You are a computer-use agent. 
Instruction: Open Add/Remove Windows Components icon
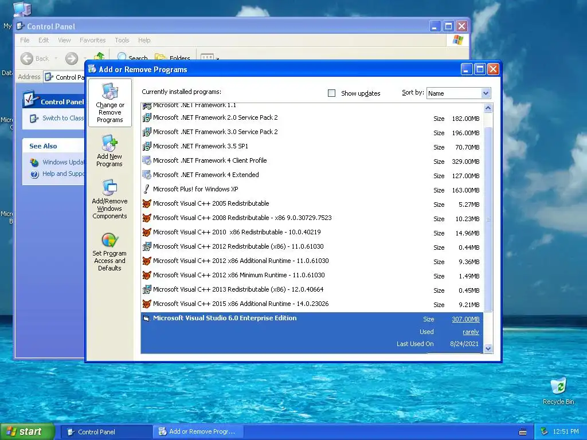pos(109,199)
